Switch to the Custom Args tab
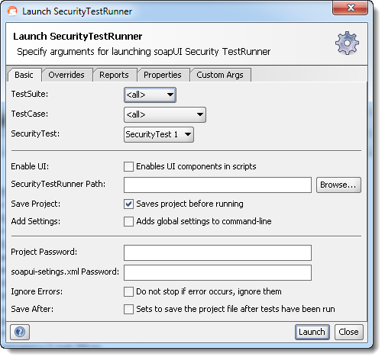The width and height of the screenshot is (385, 360). [220, 75]
